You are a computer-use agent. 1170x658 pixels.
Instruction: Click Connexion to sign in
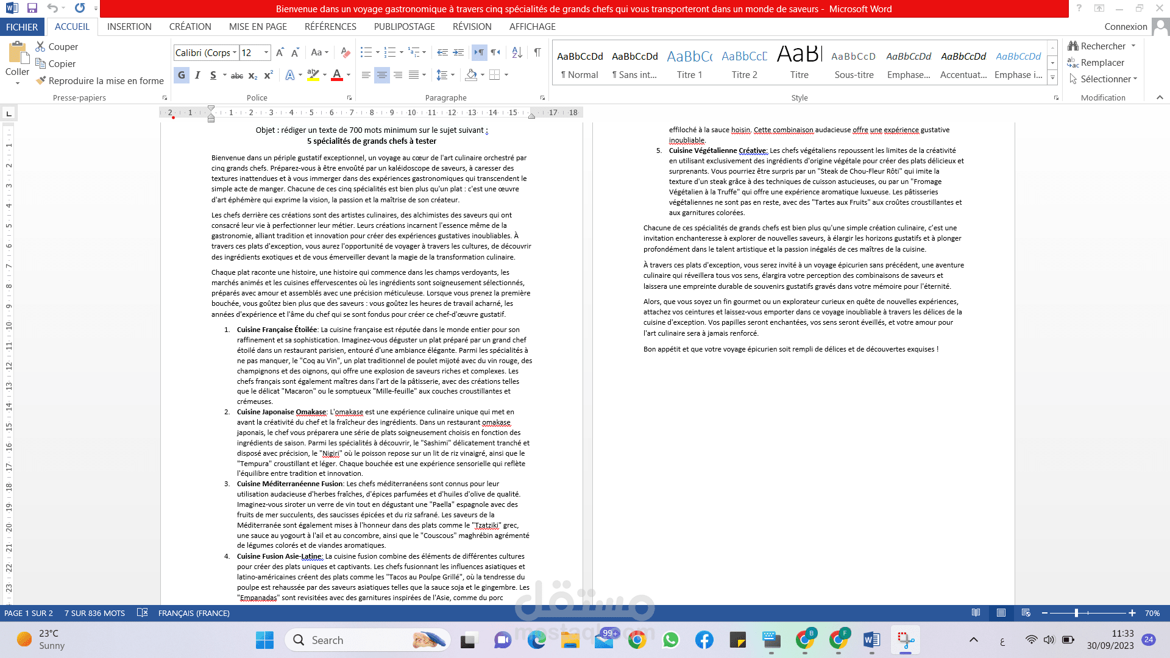1126,27
